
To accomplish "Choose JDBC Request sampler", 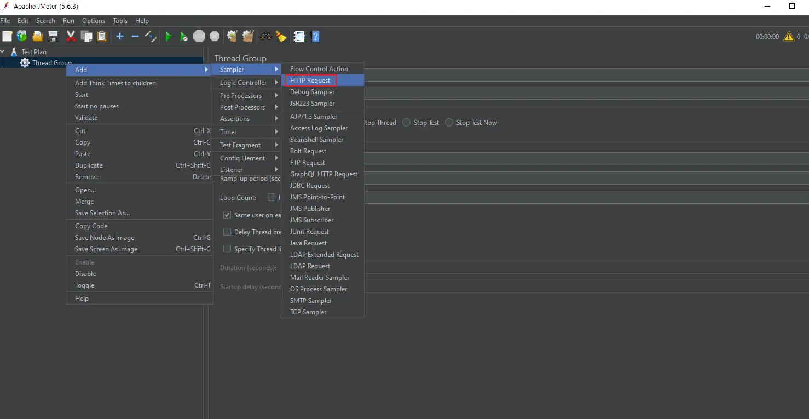I will click(x=323, y=186).
